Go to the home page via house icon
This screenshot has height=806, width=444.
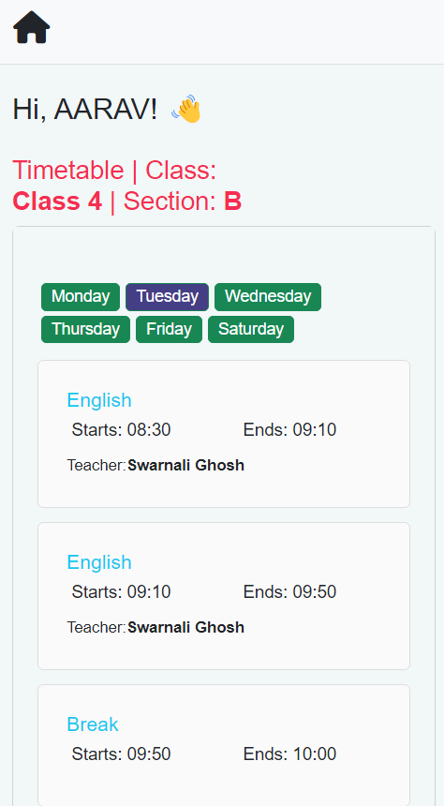pos(31,27)
